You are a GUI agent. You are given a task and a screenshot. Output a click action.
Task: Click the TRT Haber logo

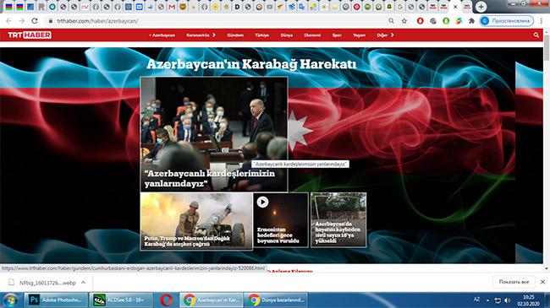30,35
